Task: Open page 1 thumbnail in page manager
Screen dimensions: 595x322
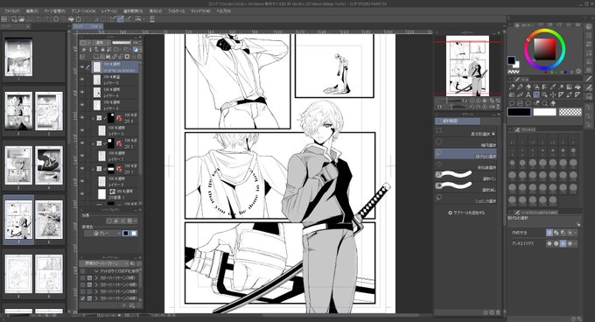Action: 18,57
